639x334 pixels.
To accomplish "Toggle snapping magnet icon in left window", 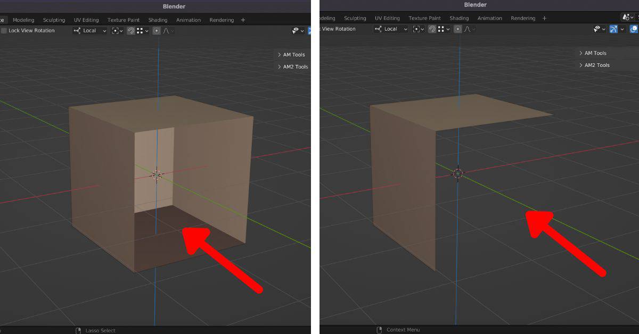I will click(x=130, y=31).
